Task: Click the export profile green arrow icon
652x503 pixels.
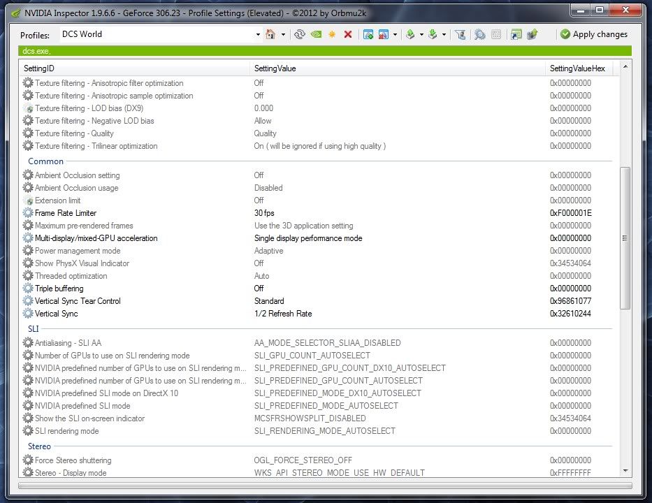Action: pos(411,34)
